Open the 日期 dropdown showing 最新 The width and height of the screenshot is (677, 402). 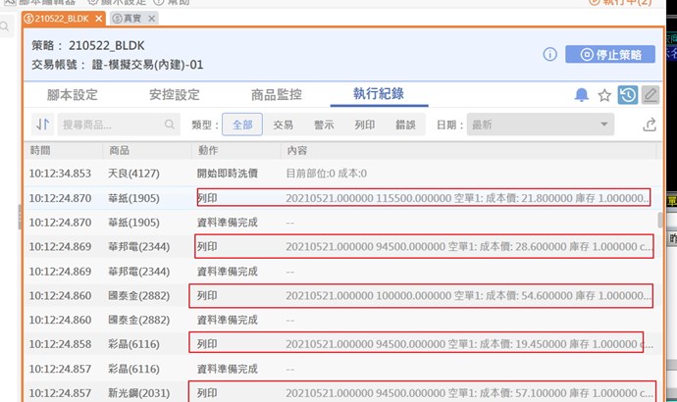click(541, 125)
